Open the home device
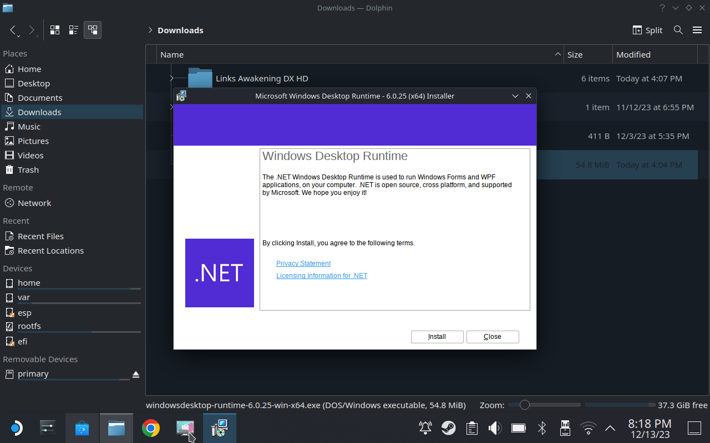The width and height of the screenshot is (710, 443). 72,283
